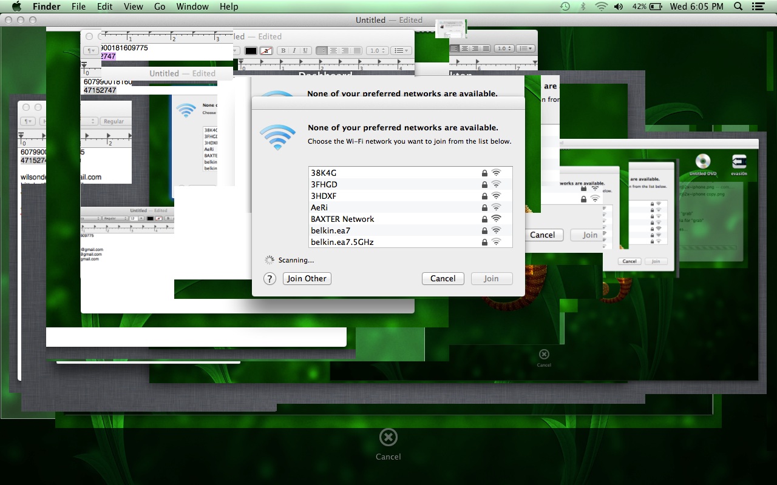Viewport: 777px width, 485px height.
Task: Open the Help menu
Action: (x=229, y=7)
